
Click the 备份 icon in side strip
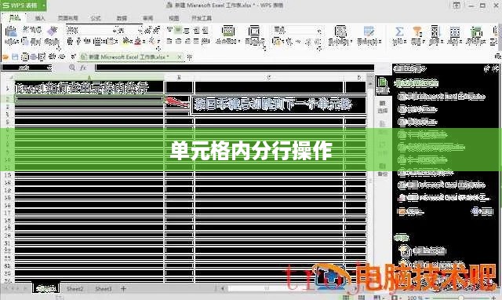(383, 170)
